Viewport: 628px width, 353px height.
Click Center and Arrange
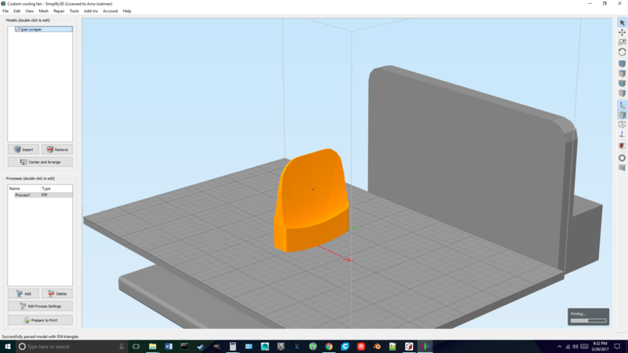click(40, 162)
